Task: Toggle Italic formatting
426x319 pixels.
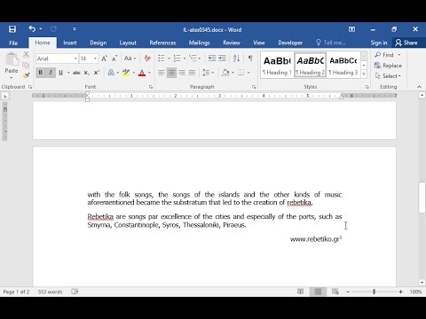Action: (51, 73)
